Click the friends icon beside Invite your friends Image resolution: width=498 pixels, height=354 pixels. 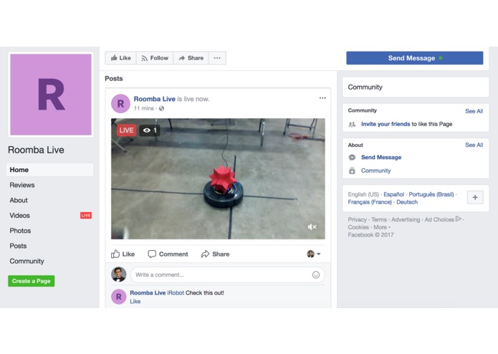pos(352,124)
